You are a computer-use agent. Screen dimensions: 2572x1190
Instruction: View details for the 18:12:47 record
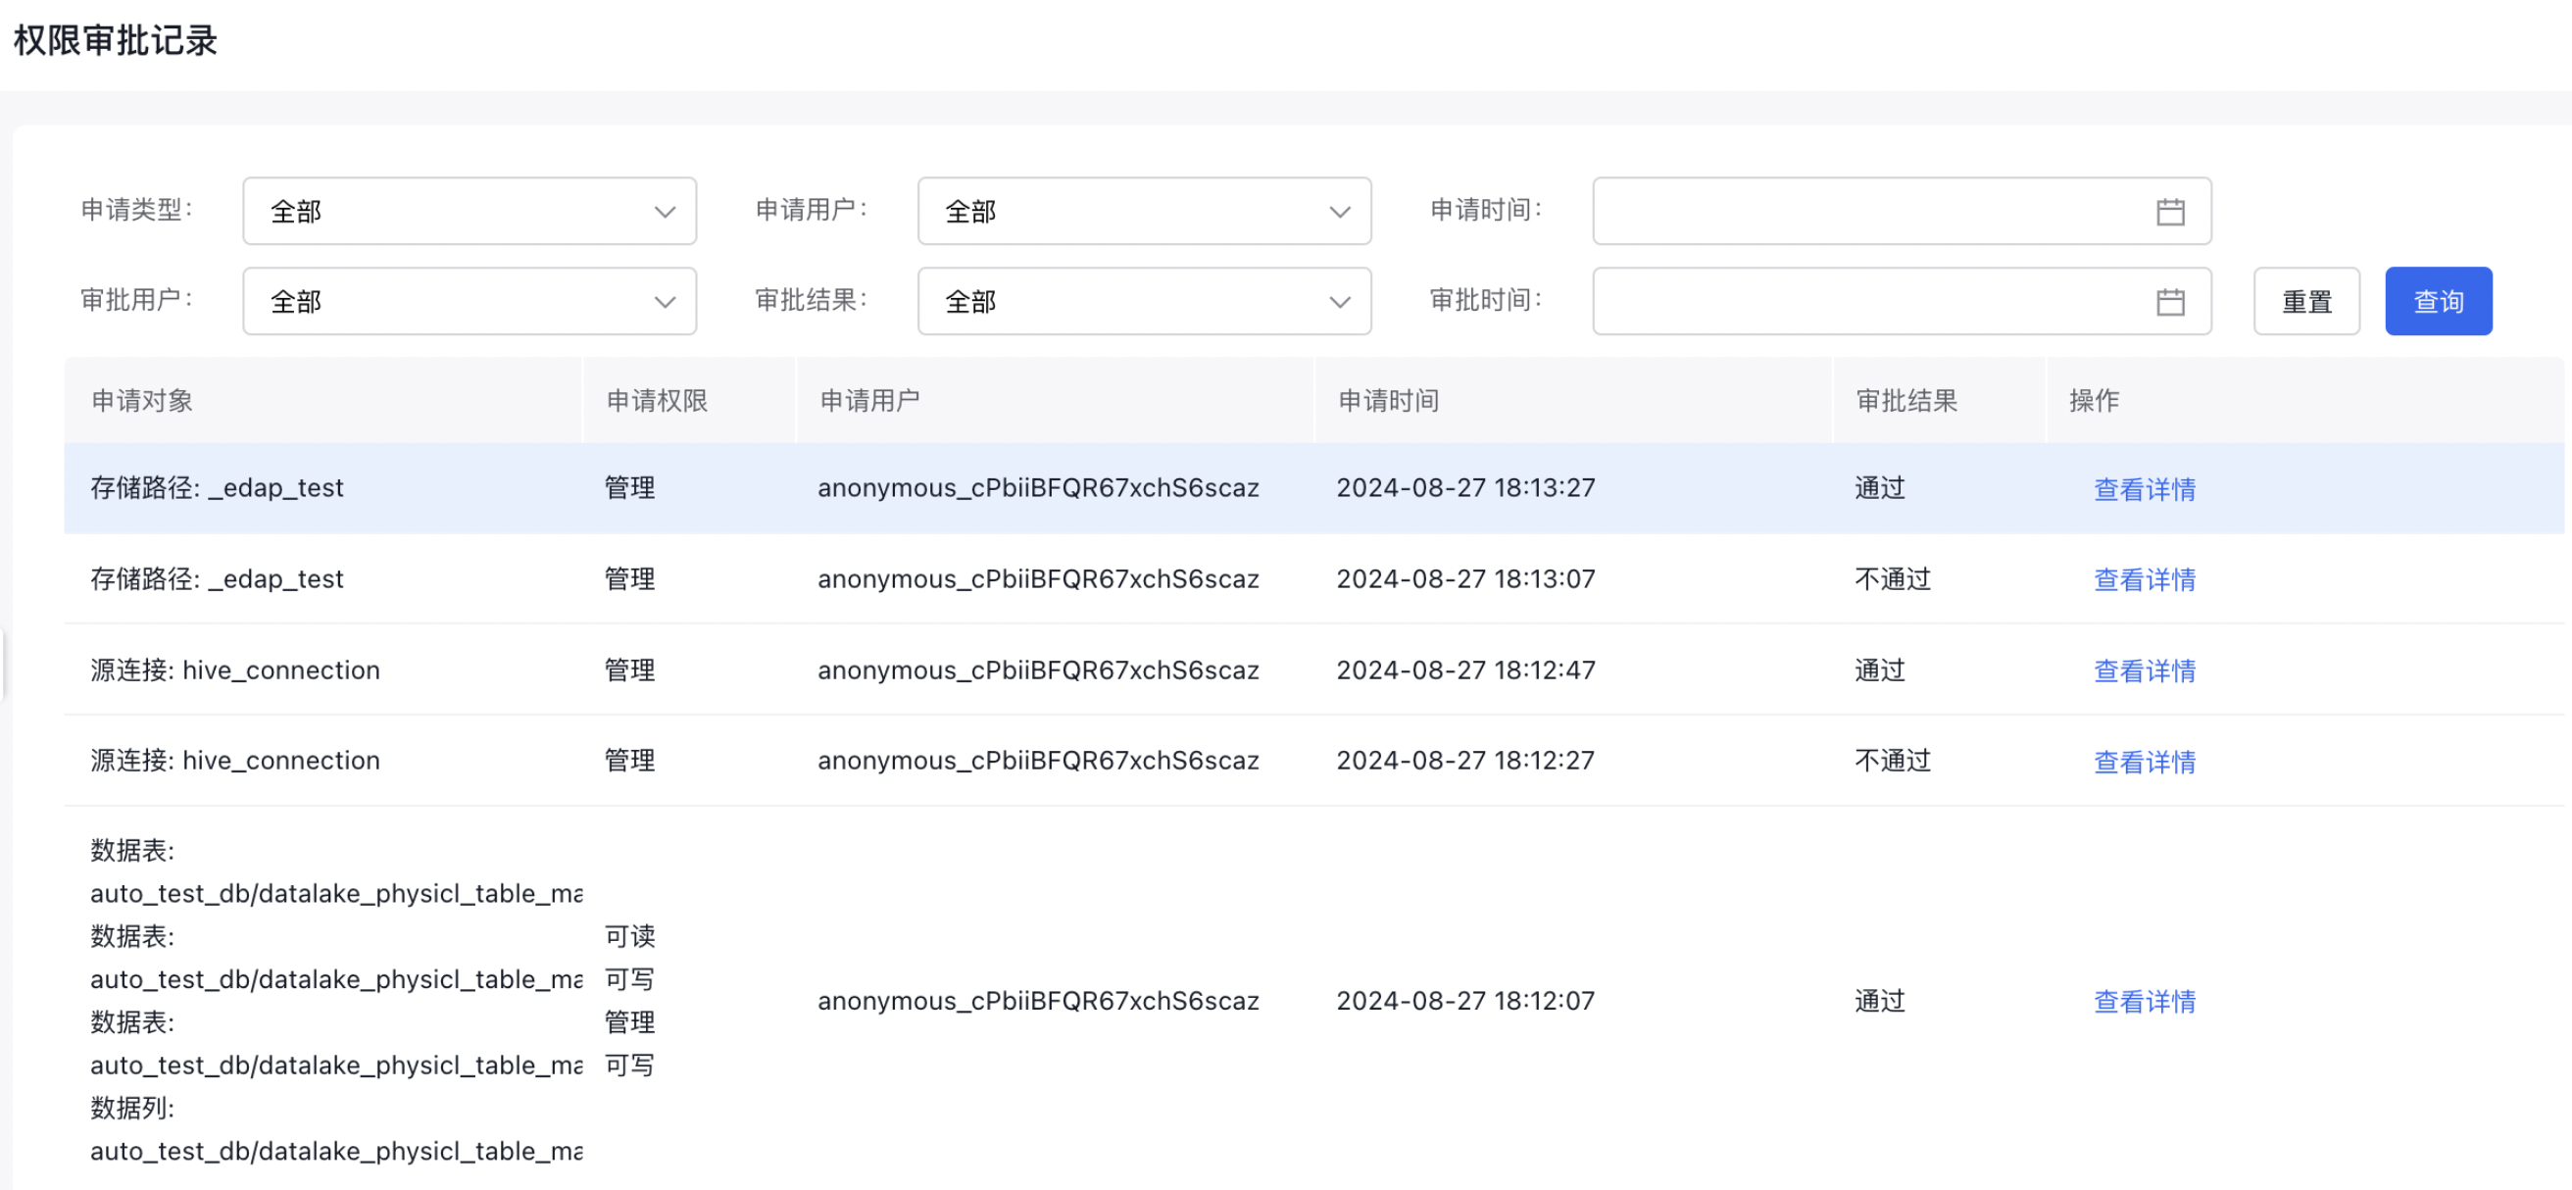[2145, 670]
